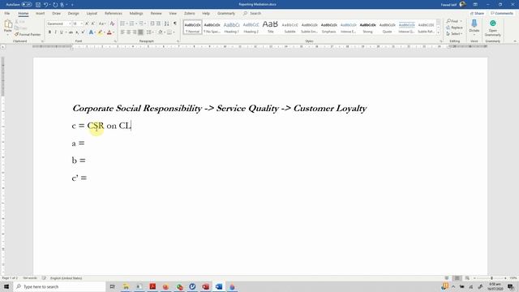
Task: Click the Windows taskbar search field
Action: pos(59,286)
